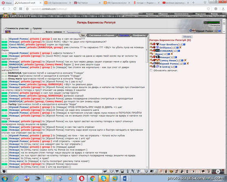Switch to the Торговля tab
Screen dimensions: 227x182
point(124,35)
